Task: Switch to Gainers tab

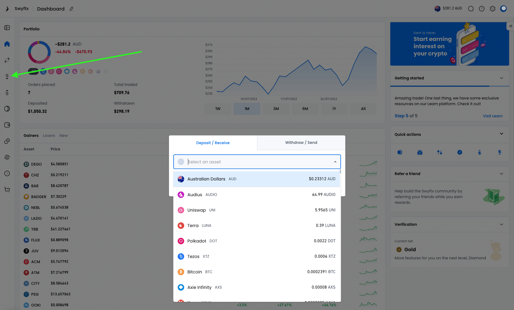Action: click(31, 135)
